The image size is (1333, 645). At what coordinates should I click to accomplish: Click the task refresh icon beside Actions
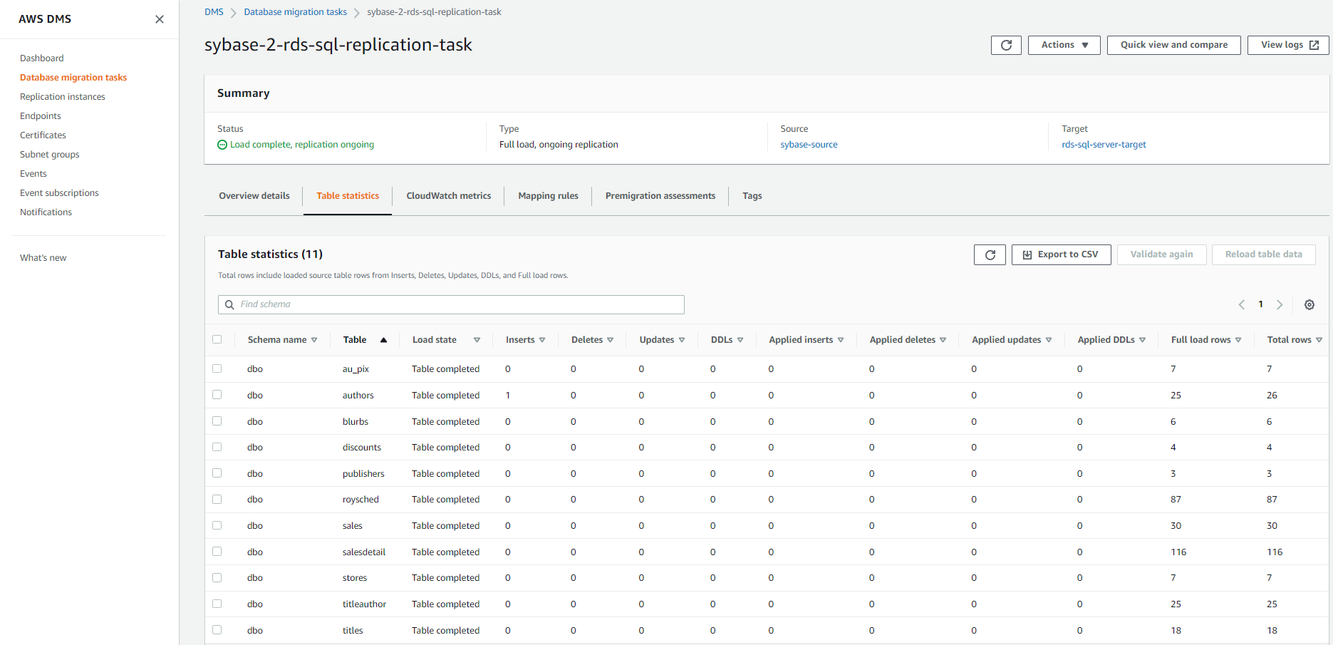click(x=1006, y=45)
